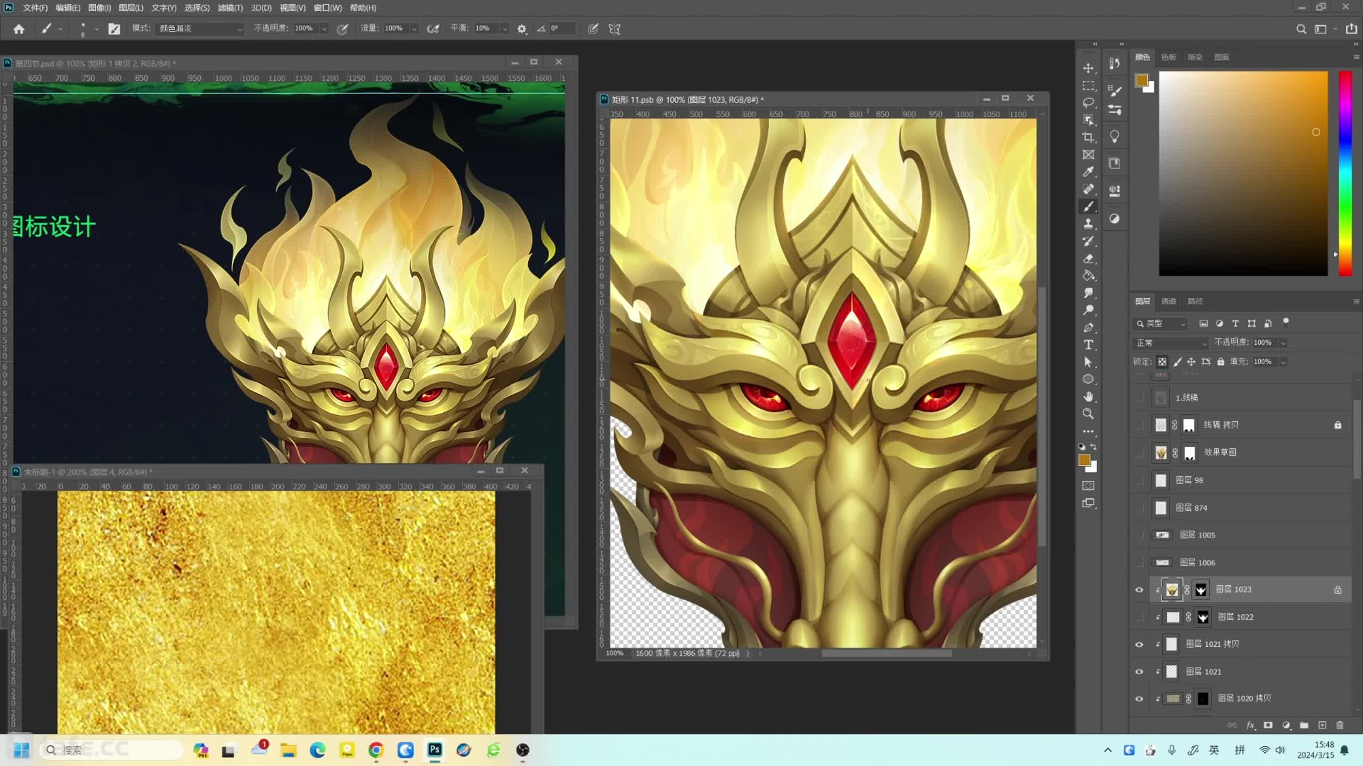1363x766 pixels.
Task: Click the Quick Mask mode icon
Action: click(x=1088, y=486)
